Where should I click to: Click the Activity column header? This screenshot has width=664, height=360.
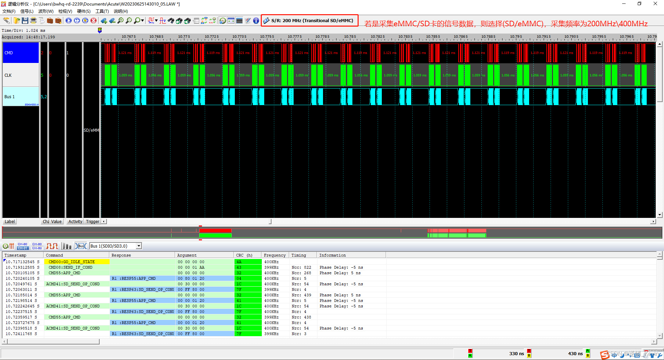[75, 222]
